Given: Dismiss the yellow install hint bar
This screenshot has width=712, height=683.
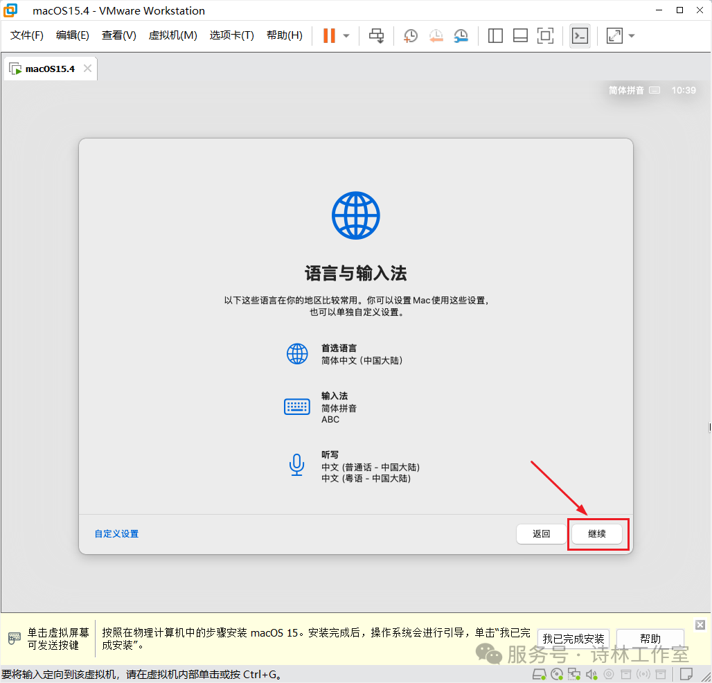Looking at the screenshot, I should [700, 625].
